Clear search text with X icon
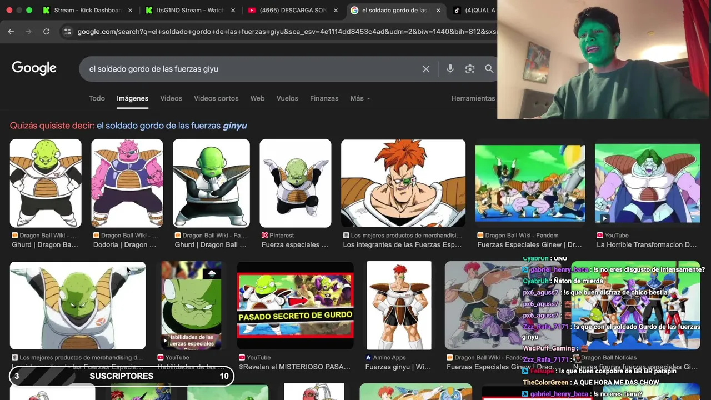Screen dimensions: 711x400 click(x=426, y=69)
